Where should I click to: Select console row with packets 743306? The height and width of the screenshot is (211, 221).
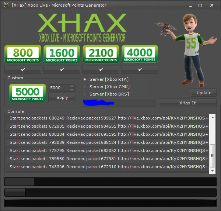(x=108, y=167)
